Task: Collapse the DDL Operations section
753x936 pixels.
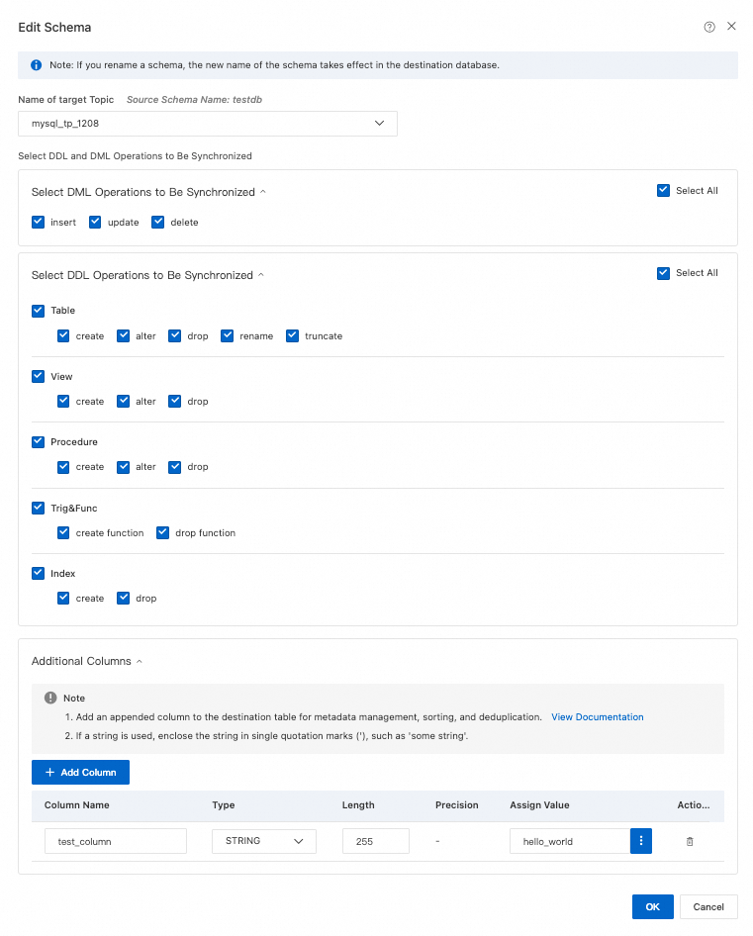Action: 261,275
